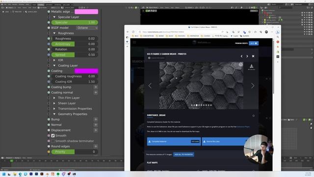Viewport: 314px width, 177px height.
Task: Adjust the Specular slider
Action: (75, 22)
